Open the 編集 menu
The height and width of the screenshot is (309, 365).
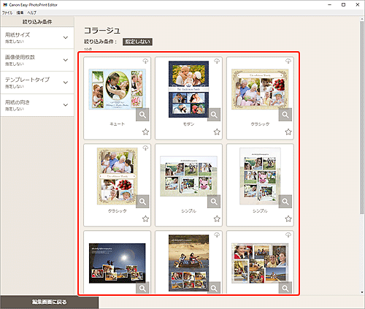[x=20, y=12]
